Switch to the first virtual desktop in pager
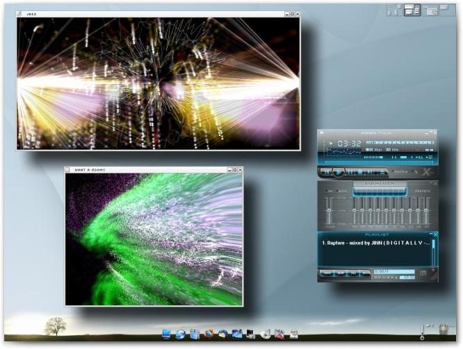Screen dimensions: 463x349 [394, 10]
